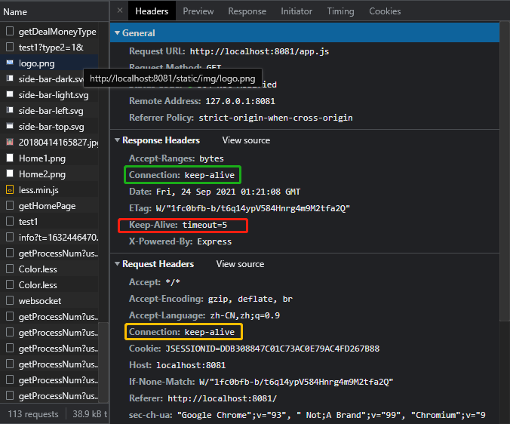Click the Keep-Alive timeout=5 header
This screenshot has height=424, width=510.
[x=178, y=225]
